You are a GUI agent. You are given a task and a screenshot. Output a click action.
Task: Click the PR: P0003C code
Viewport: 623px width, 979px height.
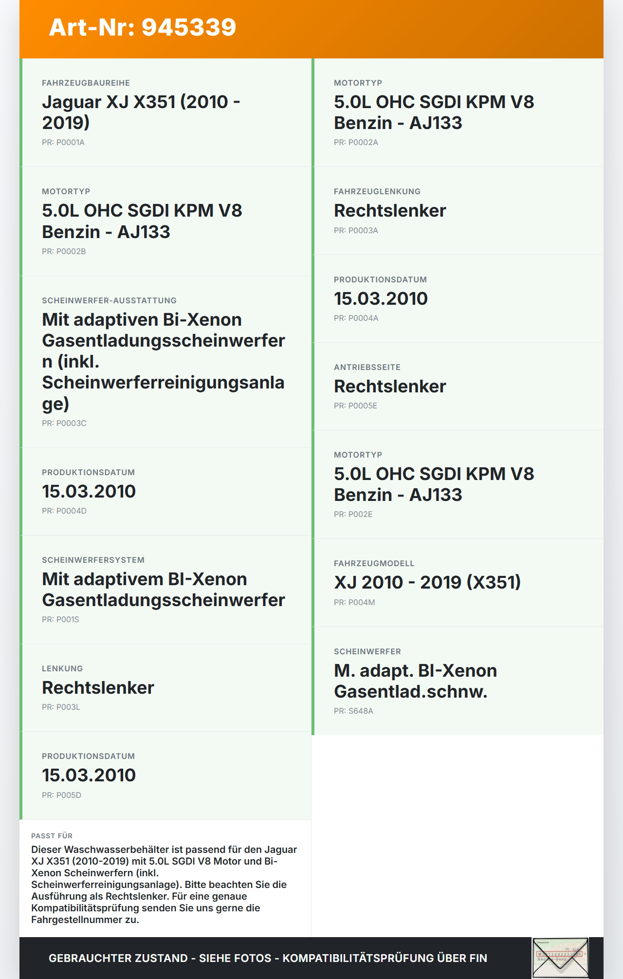coord(64,423)
